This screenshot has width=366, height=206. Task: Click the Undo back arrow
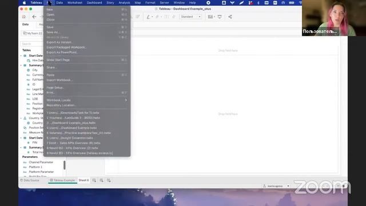click(34, 17)
